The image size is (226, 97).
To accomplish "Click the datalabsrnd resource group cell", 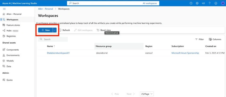I will [x=102, y=53].
